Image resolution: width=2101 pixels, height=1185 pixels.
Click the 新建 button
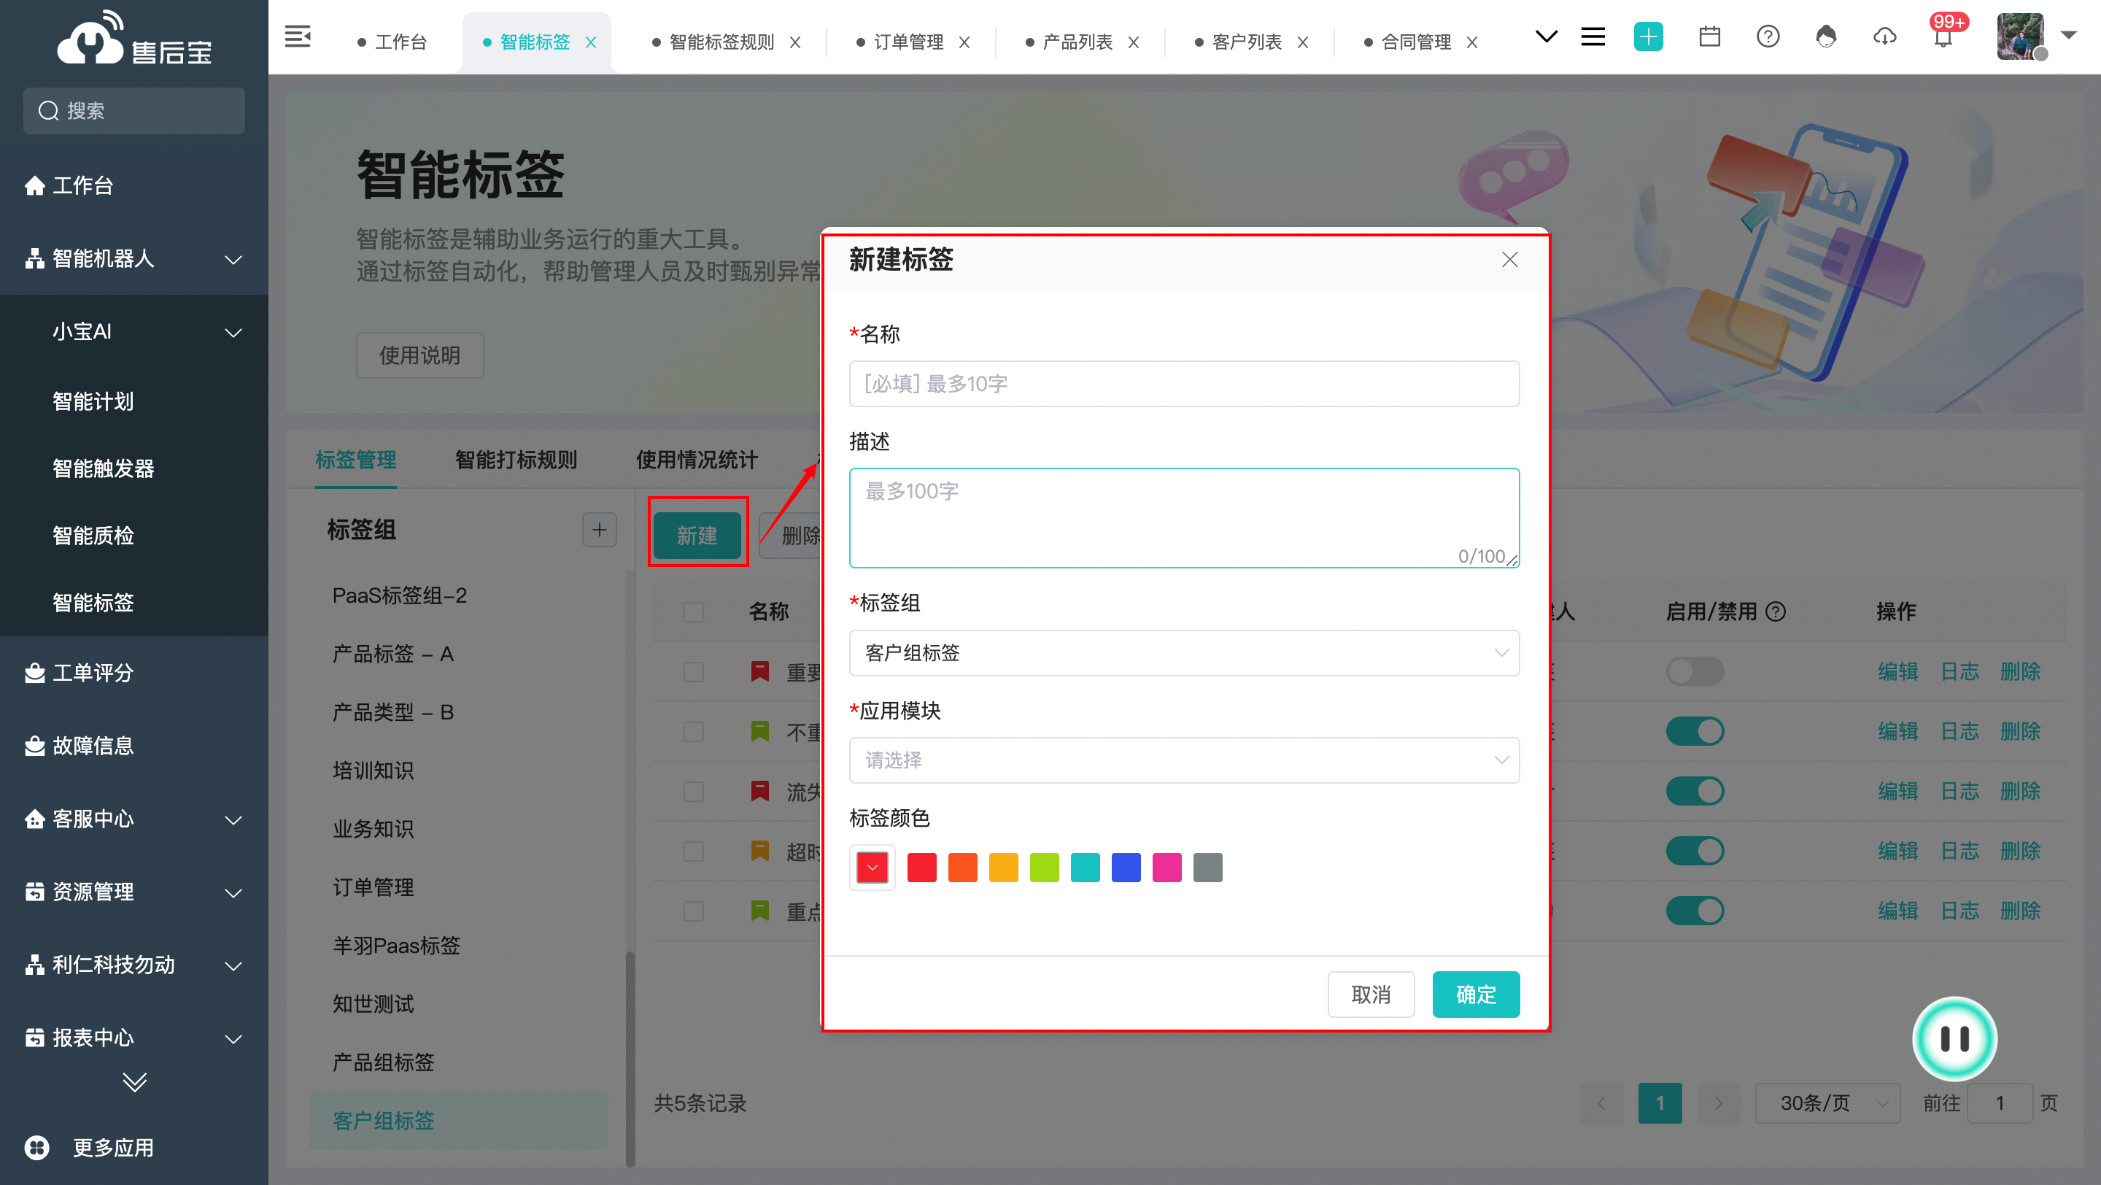pos(697,536)
